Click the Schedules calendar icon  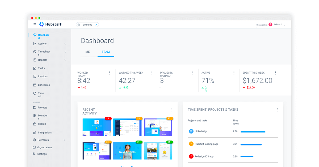[x=35, y=85]
